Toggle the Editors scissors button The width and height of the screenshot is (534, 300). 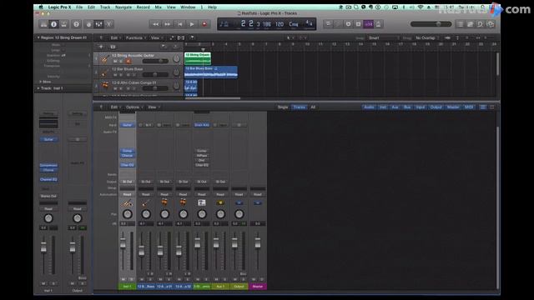click(109, 24)
